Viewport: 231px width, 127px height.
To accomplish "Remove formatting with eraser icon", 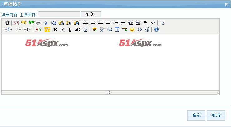I will pos(85,29).
